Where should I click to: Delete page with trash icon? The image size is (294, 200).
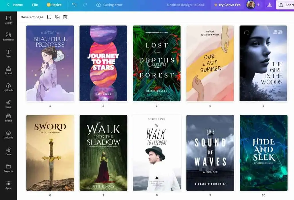(65, 17)
